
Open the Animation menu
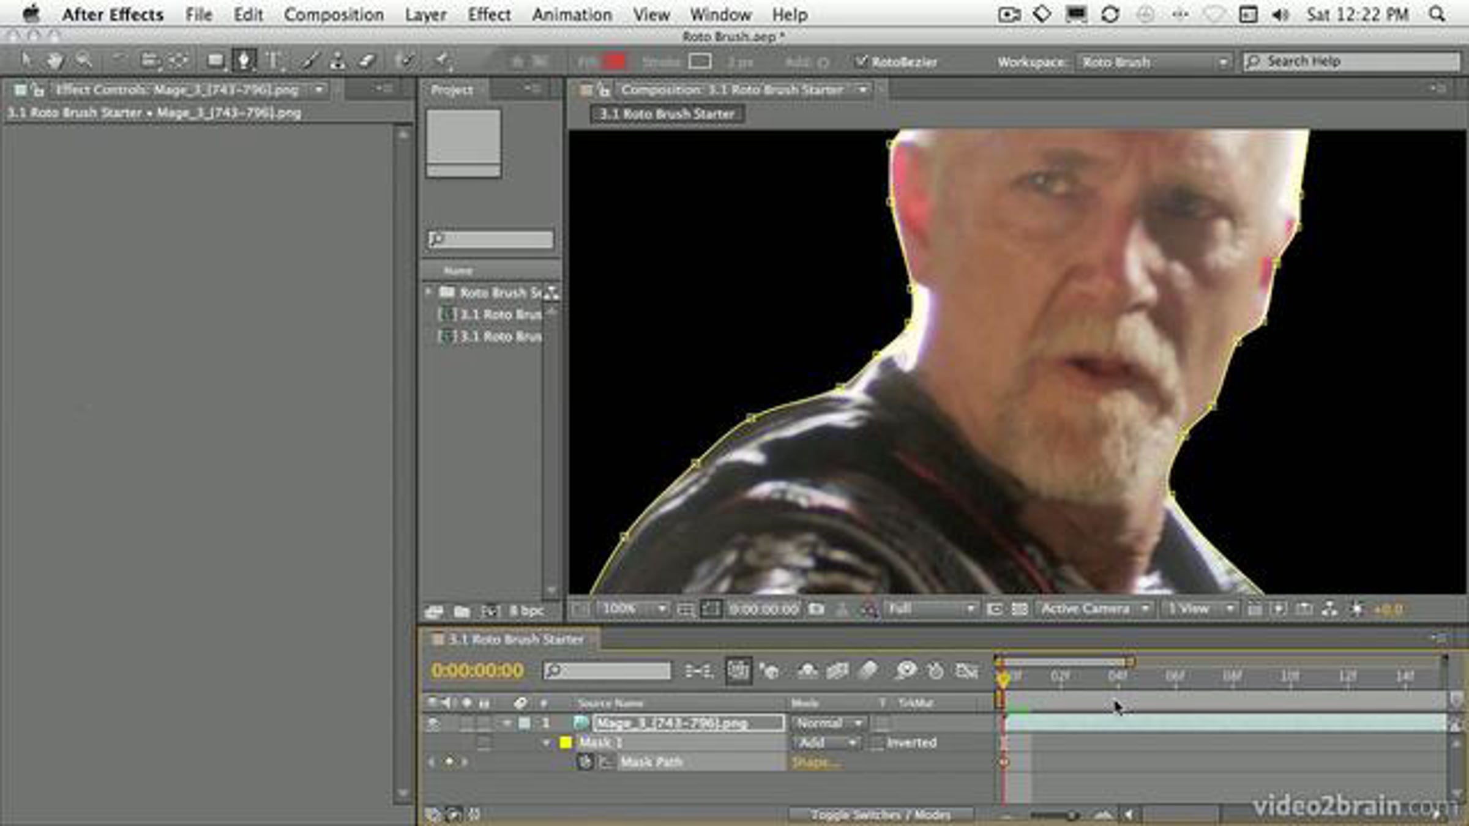pyautogui.click(x=572, y=14)
